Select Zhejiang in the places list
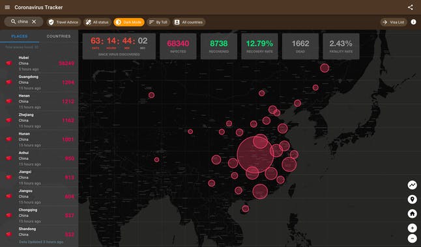Viewport: 421px width, 247px height. pos(39,120)
